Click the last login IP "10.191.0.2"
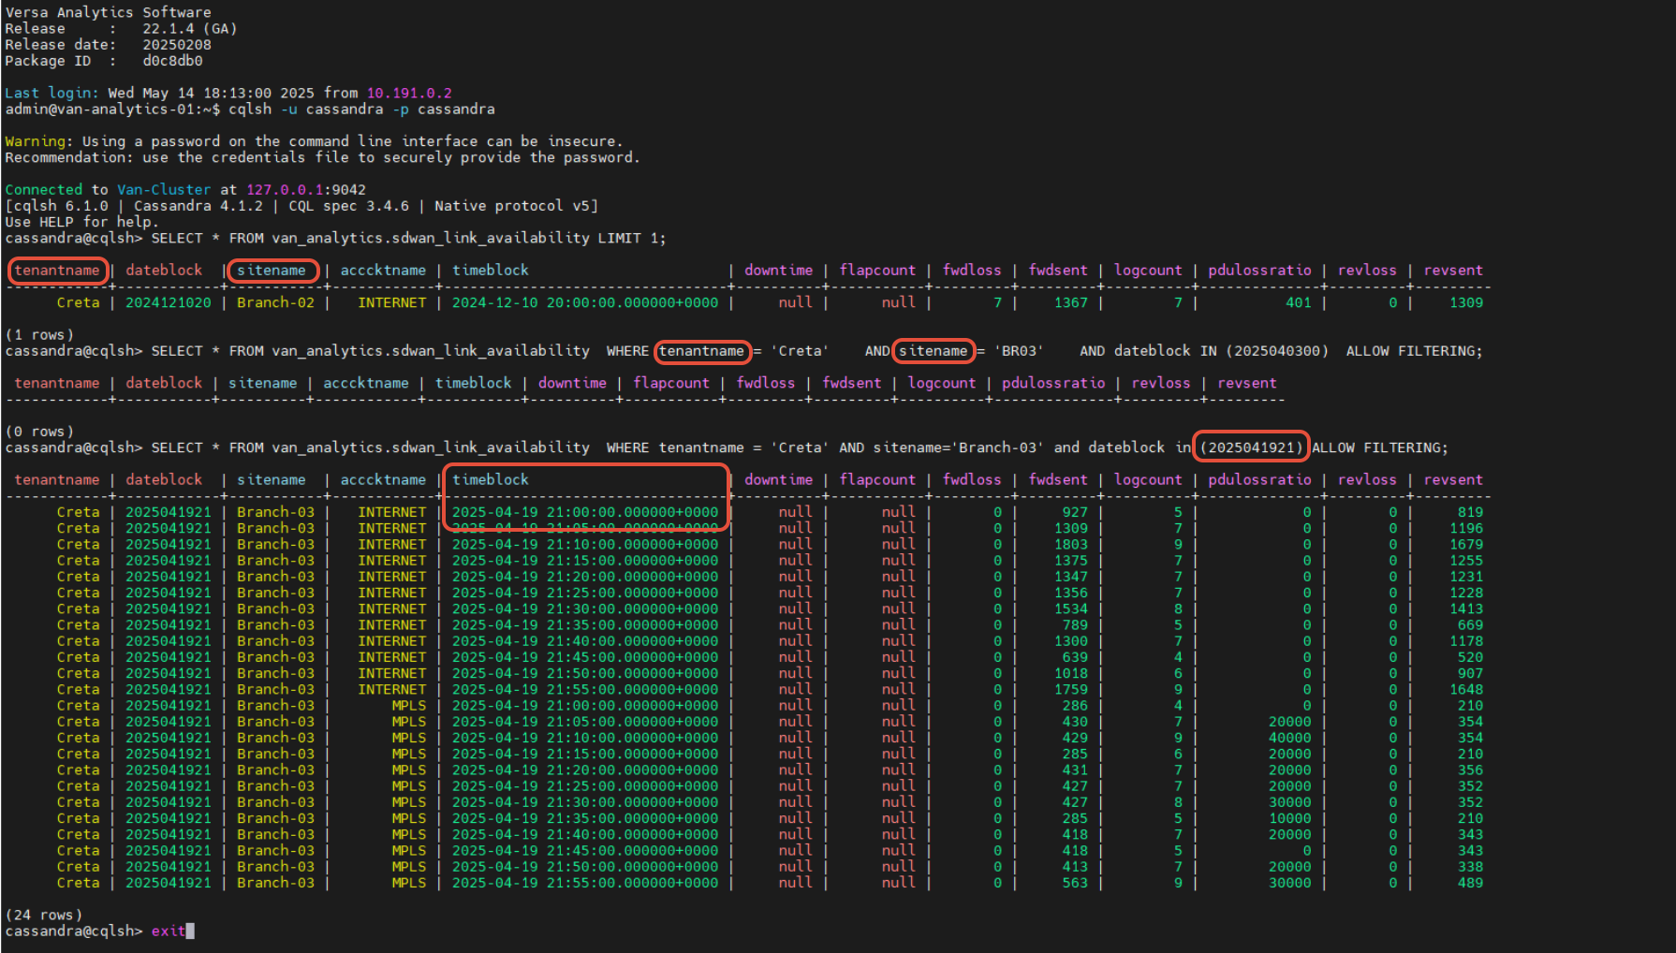The height and width of the screenshot is (953, 1676). point(409,93)
